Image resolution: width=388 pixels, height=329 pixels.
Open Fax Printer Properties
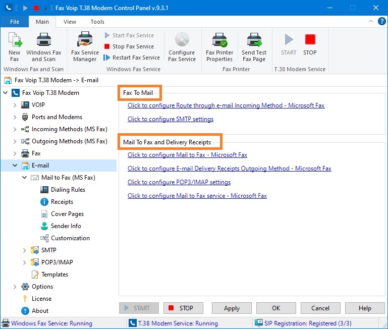click(219, 47)
